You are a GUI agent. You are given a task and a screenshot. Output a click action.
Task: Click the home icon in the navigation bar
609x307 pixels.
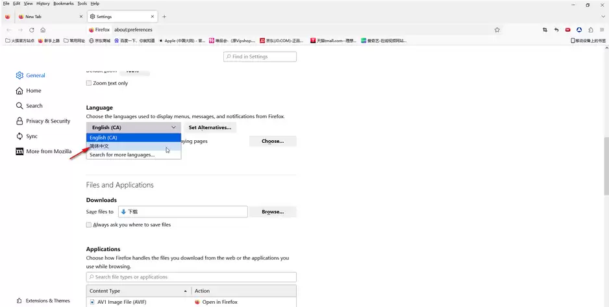[43, 30]
